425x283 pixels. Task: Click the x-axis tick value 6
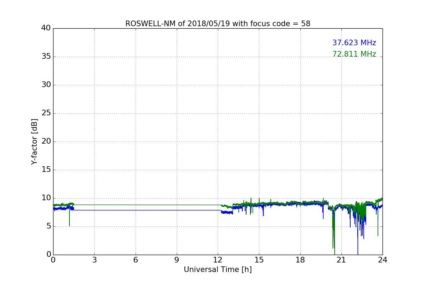135,260
